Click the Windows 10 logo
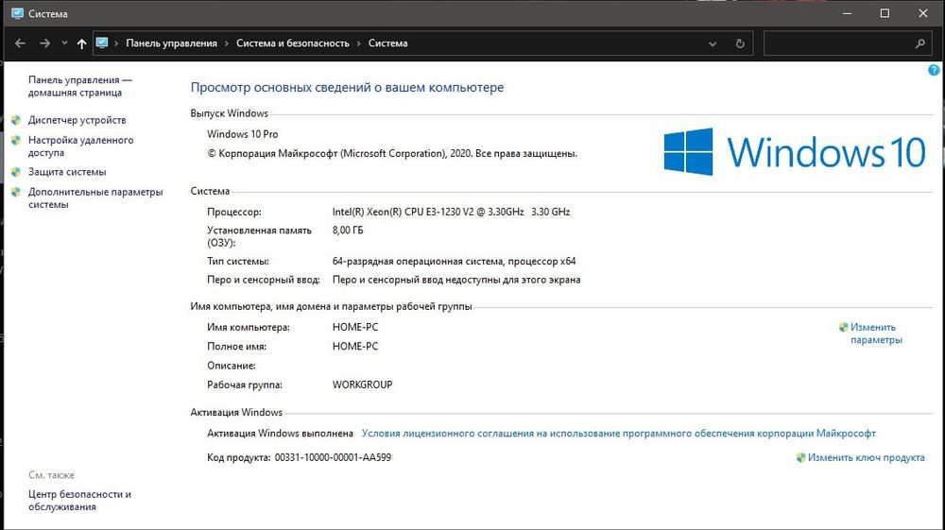945x530 pixels. tap(794, 152)
